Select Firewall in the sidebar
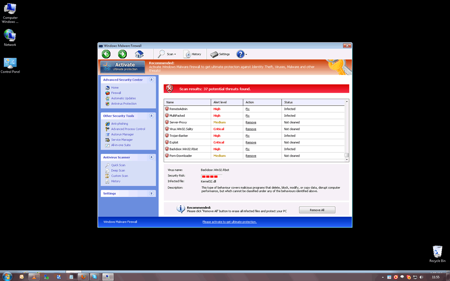The image size is (450, 281). point(116,93)
